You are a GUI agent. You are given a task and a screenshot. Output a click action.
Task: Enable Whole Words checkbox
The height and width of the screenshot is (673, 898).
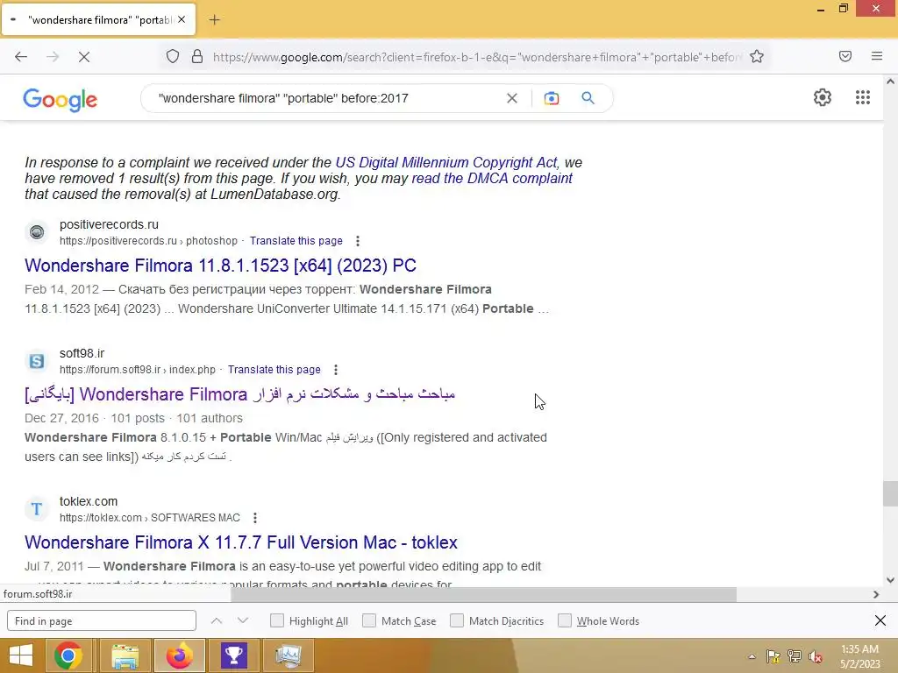tap(565, 620)
